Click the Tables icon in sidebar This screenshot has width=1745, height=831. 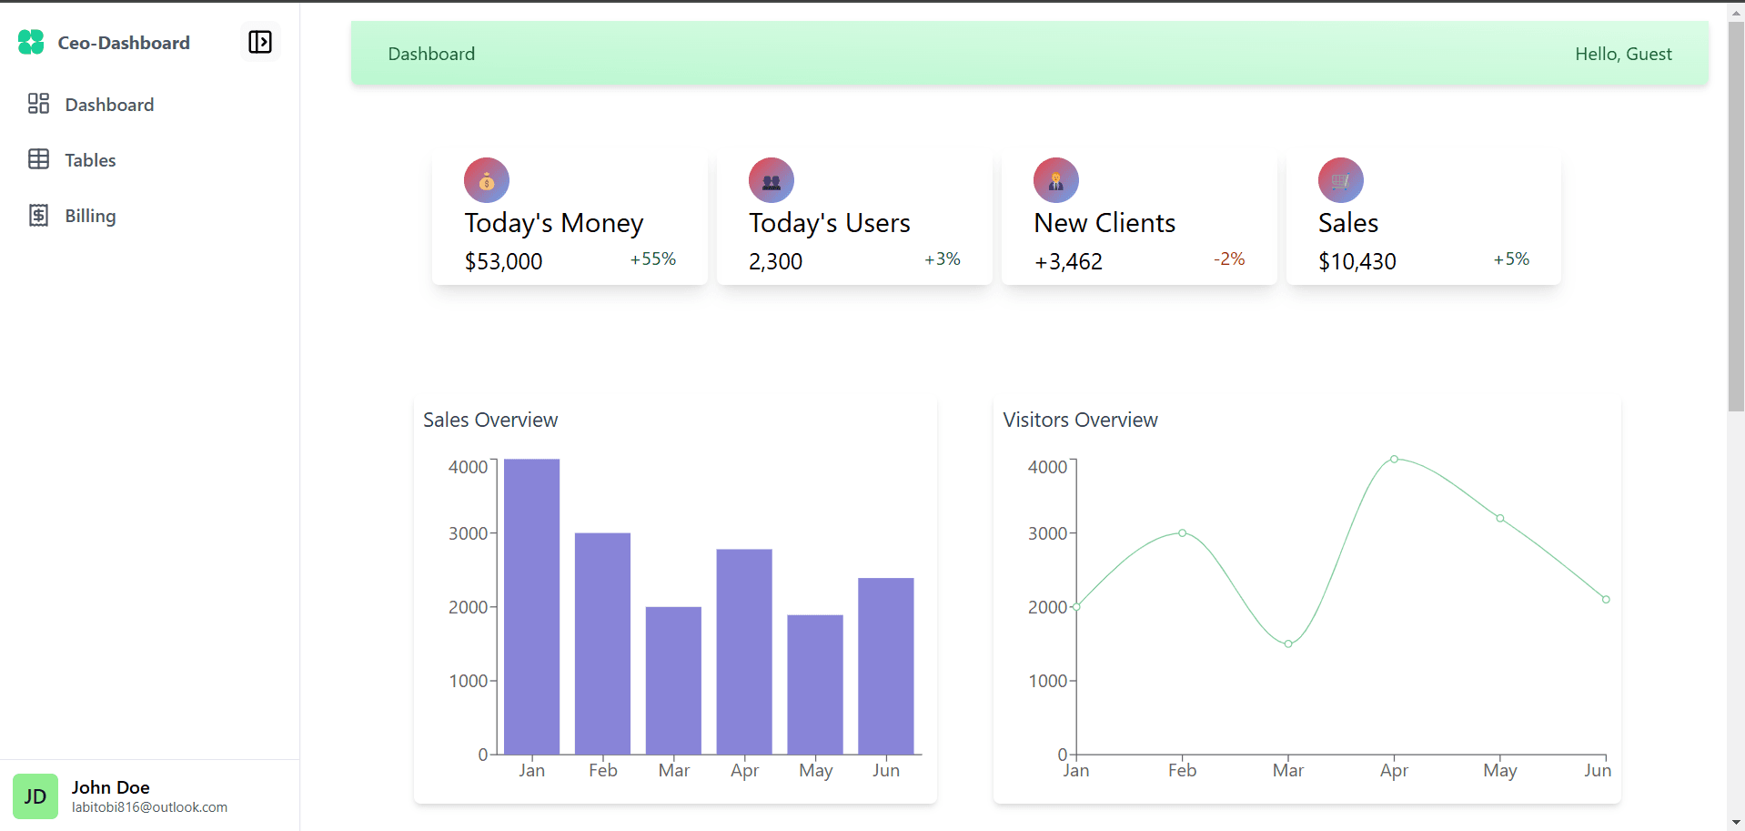point(38,159)
